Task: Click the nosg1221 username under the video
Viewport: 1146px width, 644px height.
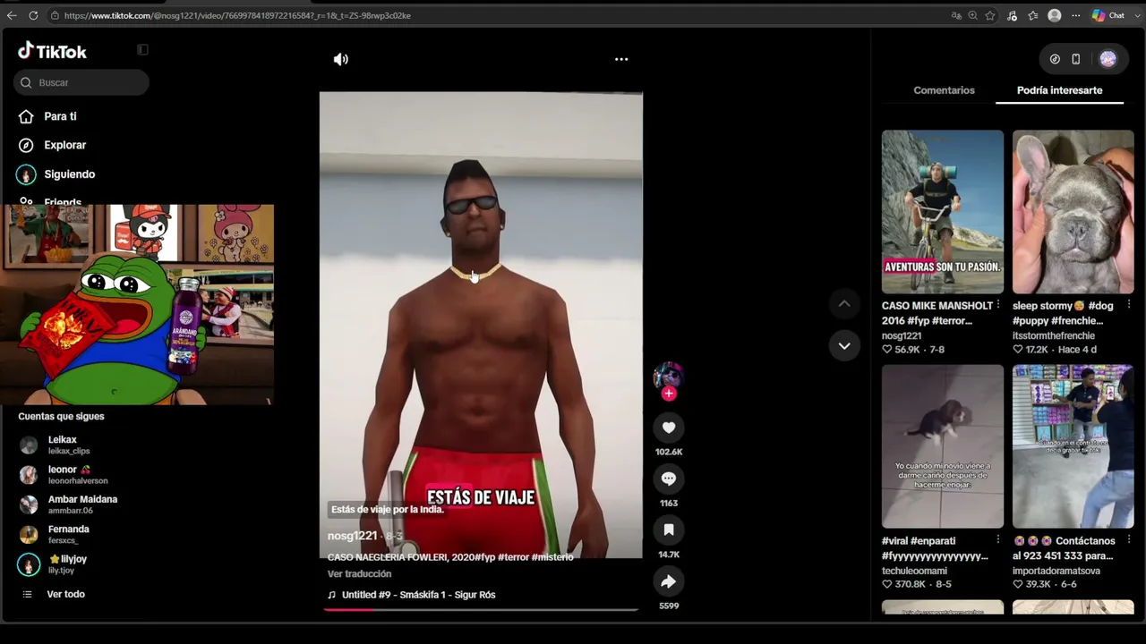Action: pyautogui.click(x=352, y=536)
